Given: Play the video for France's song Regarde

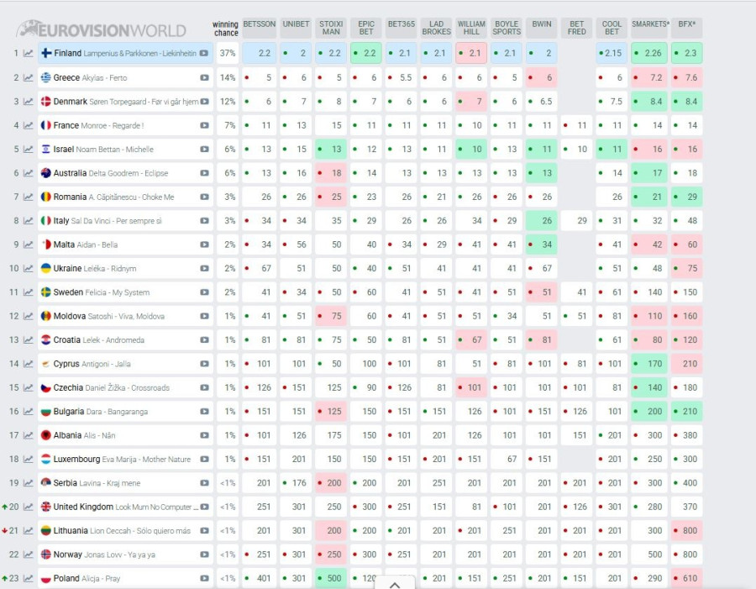Looking at the screenshot, I should (x=204, y=125).
